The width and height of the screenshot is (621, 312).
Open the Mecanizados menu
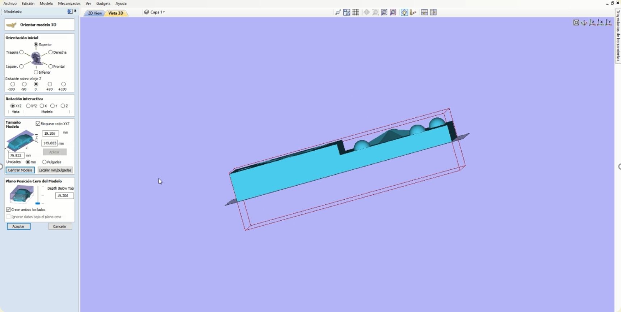pyautogui.click(x=69, y=4)
